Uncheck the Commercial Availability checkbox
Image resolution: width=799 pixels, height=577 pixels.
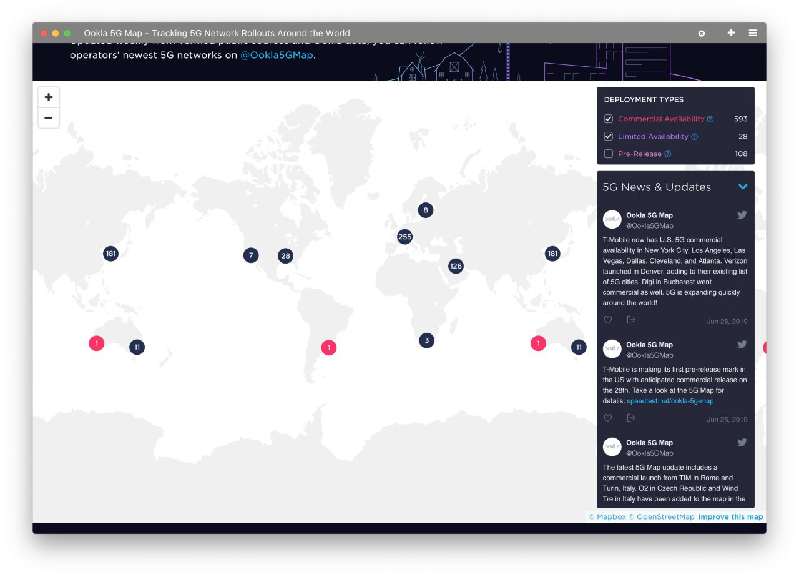pos(609,119)
